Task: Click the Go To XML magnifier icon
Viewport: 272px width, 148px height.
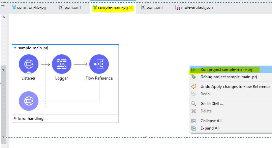Action: [x=193, y=104]
